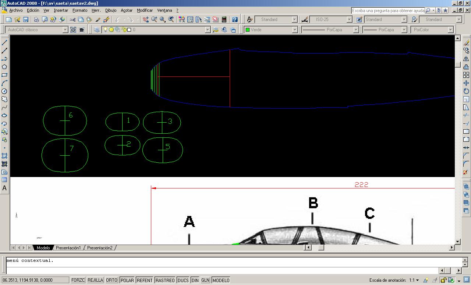Expand the AutoCAD clásico workspace dropdown
This screenshot has height=285, width=471.
click(65, 30)
